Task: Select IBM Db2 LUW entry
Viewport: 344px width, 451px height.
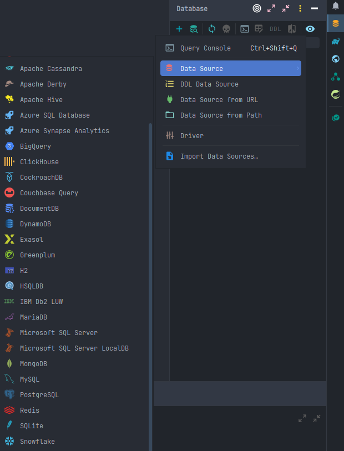Action: click(75, 301)
